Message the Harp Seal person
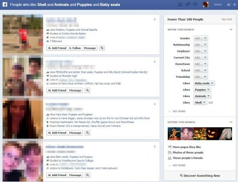 coord(75,133)
